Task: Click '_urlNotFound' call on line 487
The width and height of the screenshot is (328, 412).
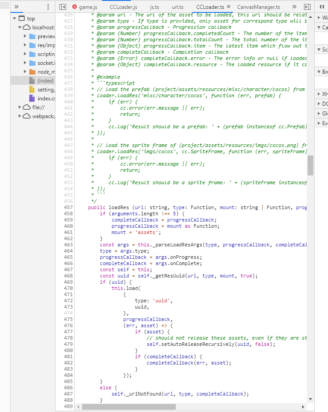Action: pyautogui.click(x=144, y=394)
